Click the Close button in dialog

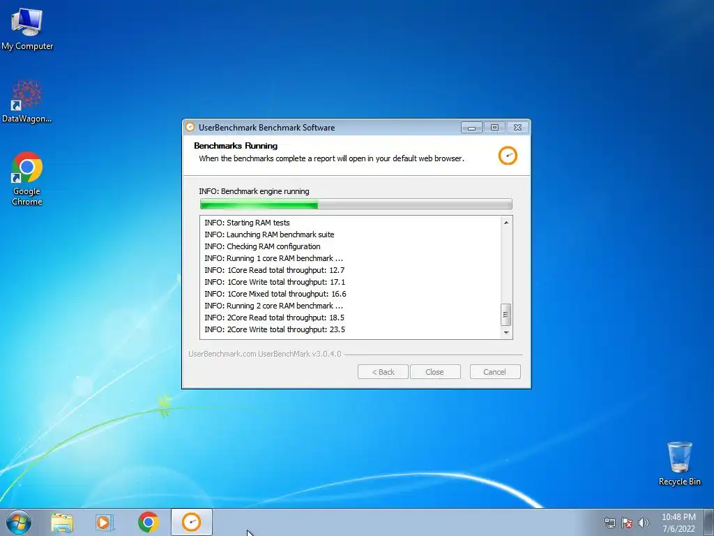point(435,372)
